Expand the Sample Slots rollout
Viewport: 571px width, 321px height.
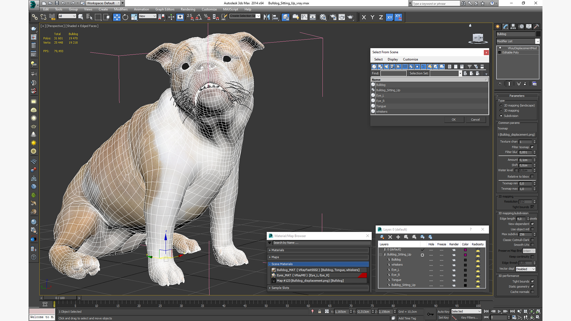coord(318,288)
